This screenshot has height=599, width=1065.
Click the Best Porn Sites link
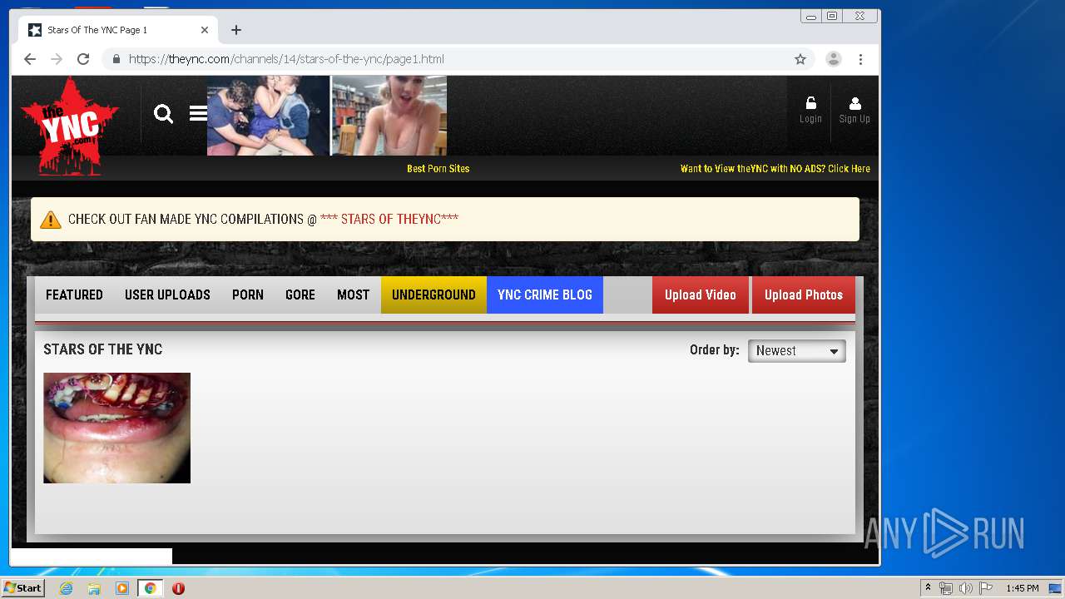pos(438,168)
